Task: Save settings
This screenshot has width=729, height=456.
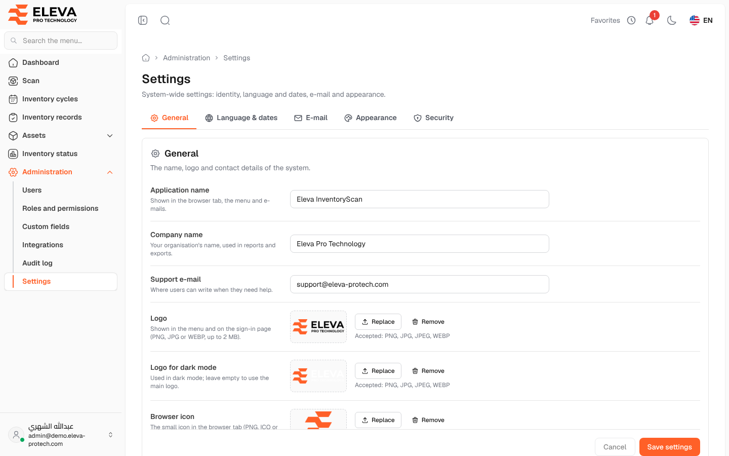Action: tap(670, 447)
